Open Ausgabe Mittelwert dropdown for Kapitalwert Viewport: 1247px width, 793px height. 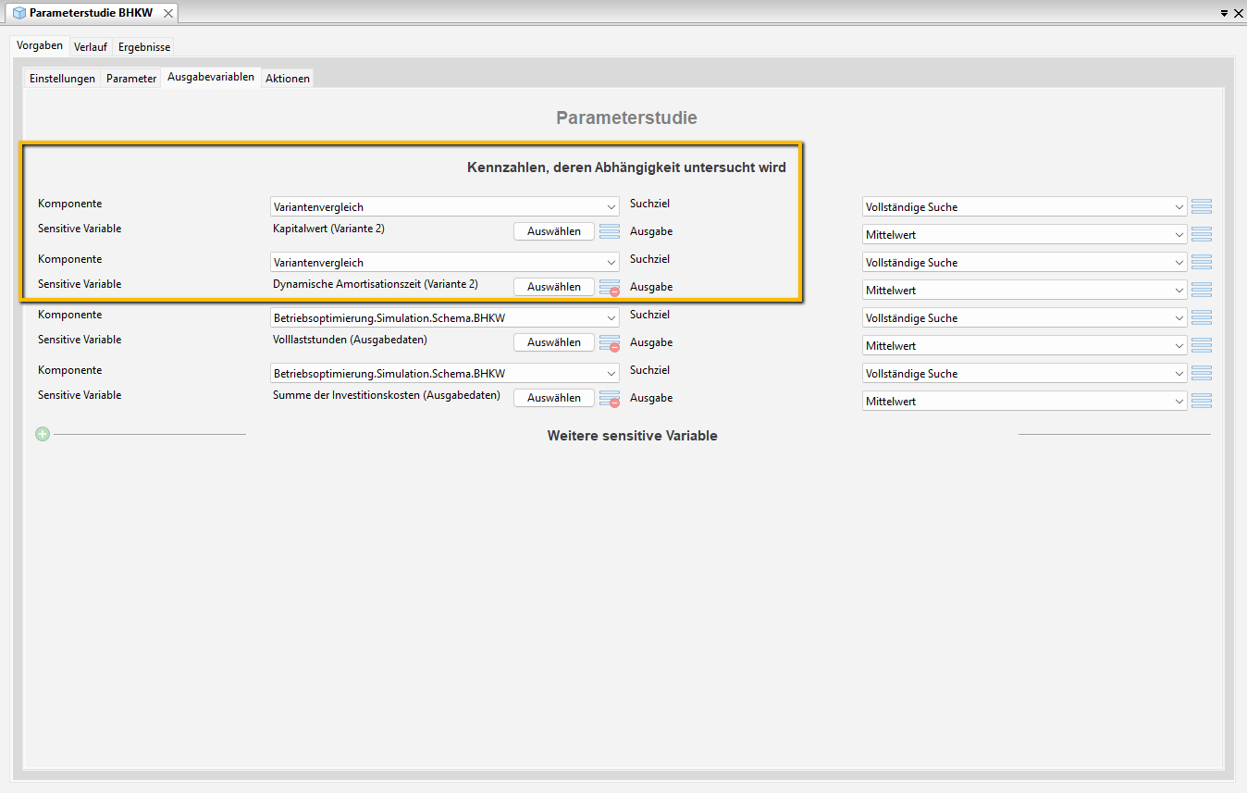(x=1024, y=235)
